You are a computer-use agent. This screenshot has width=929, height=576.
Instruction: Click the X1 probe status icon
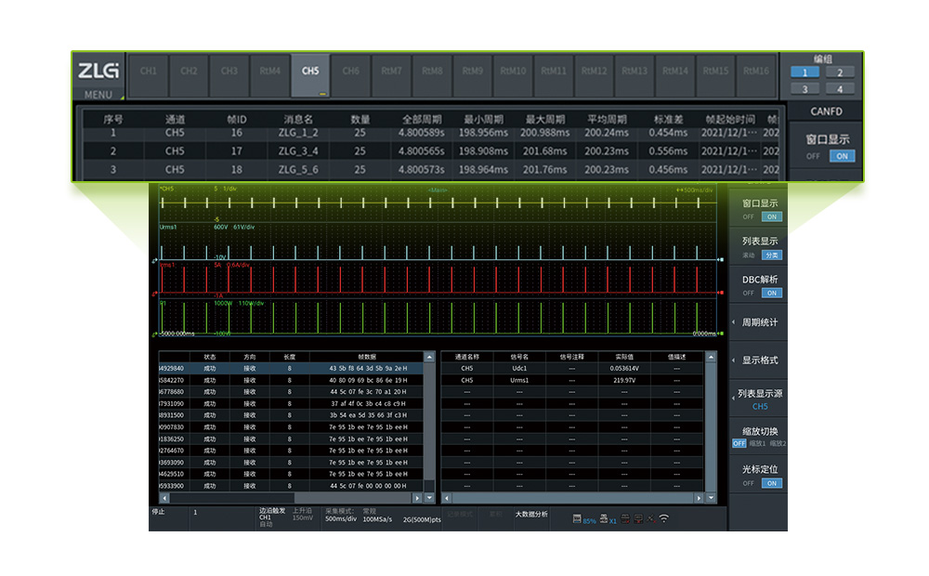pos(608,519)
